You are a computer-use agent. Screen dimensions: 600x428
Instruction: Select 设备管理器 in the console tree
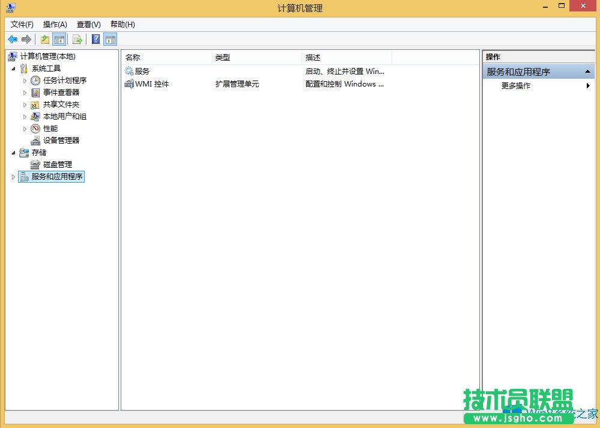[60, 140]
